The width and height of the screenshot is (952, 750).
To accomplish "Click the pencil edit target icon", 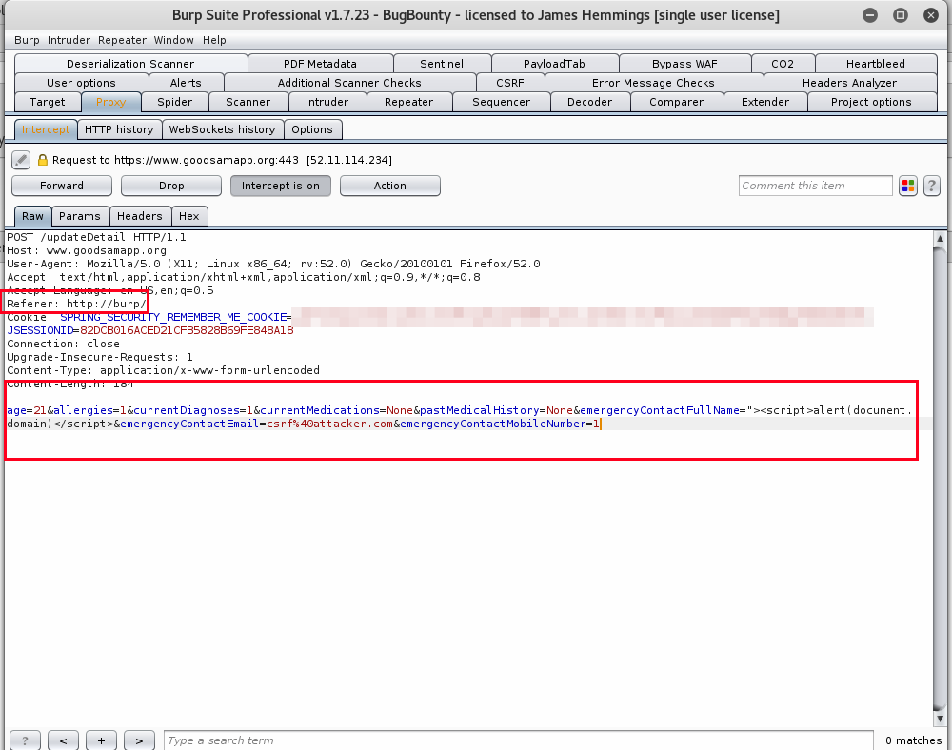I will tap(21, 160).
